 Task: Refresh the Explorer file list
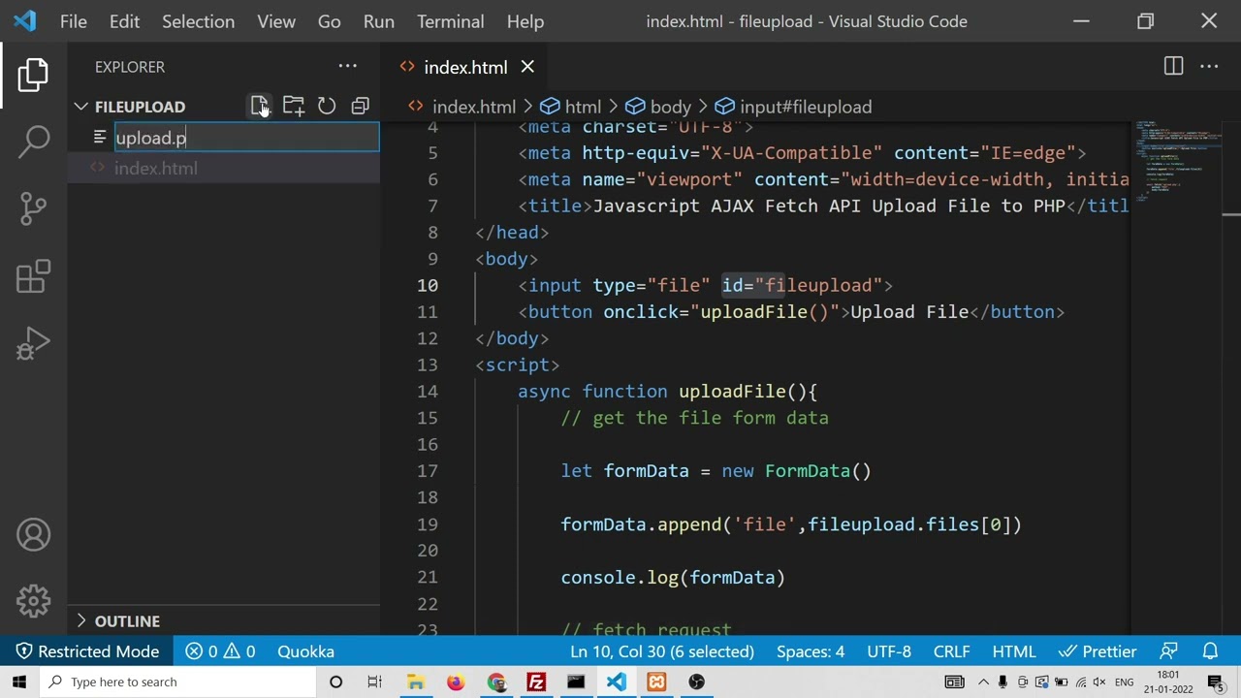[327, 107]
